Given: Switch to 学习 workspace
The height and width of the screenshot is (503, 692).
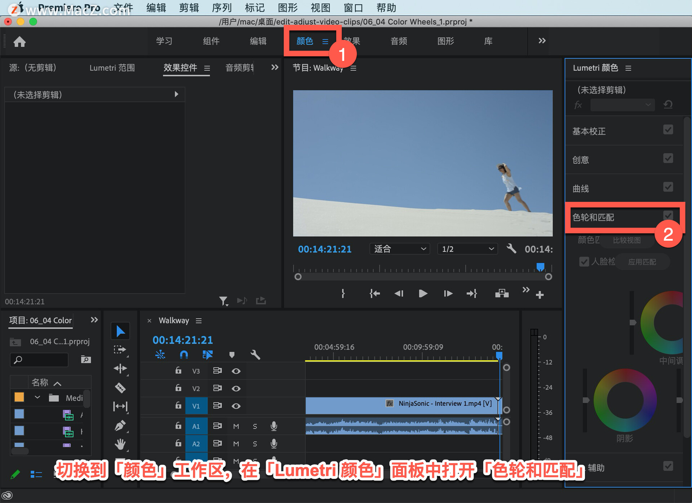Looking at the screenshot, I should [x=164, y=41].
